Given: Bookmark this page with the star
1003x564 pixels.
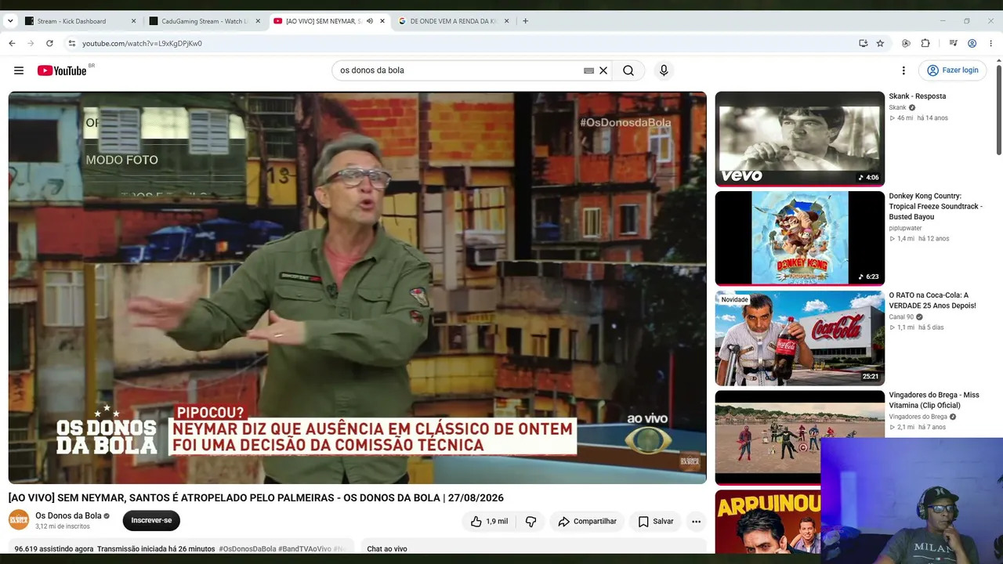Looking at the screenshot, I should [880, 43].
